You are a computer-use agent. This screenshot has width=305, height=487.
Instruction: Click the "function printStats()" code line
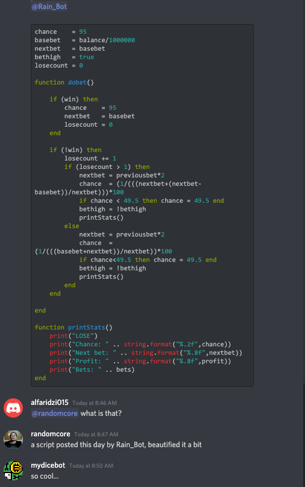(74, 327)
